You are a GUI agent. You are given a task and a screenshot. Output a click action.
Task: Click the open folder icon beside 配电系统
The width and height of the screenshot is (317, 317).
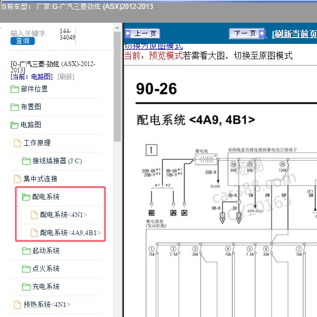[x=26, y=197]
